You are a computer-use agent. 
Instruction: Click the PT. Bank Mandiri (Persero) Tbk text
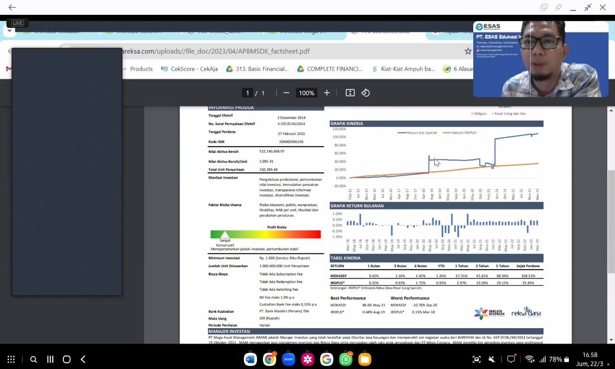(284, 311)
